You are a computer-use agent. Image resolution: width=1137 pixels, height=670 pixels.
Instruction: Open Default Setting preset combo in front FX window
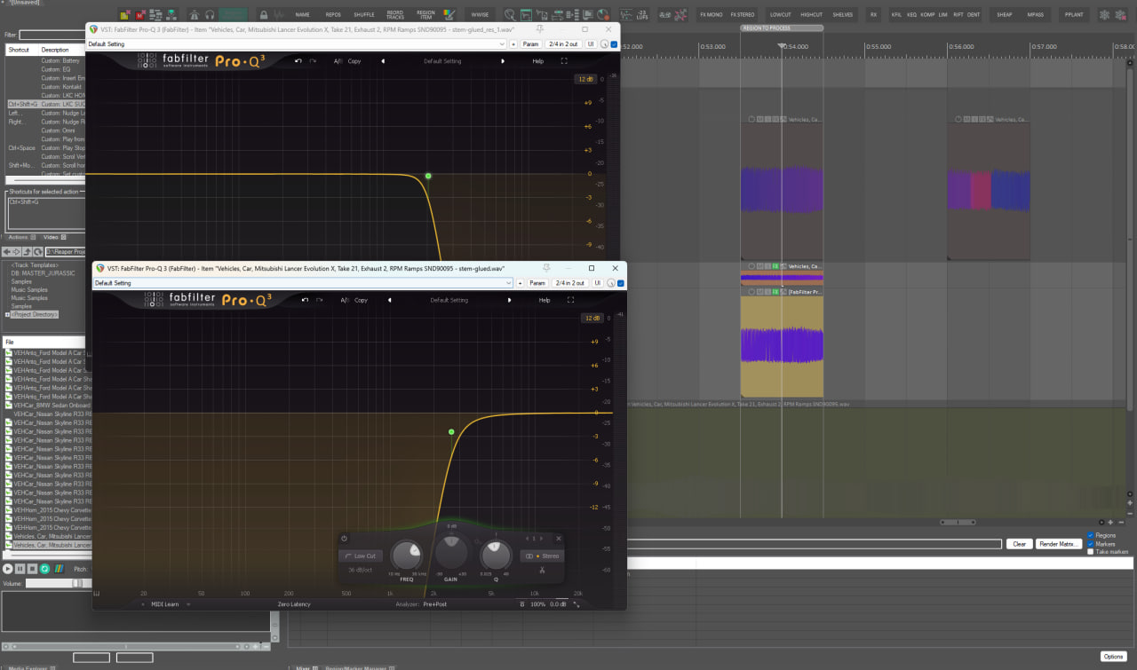(x=303, y=283)
